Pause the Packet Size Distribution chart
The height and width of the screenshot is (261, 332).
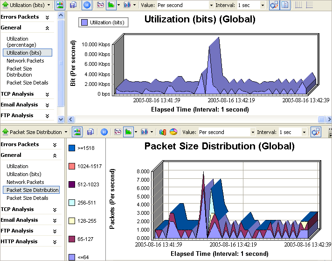pyautogui.click(x=104, y=132)
